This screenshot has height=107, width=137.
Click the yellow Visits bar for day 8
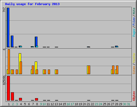tap(36, 68)
